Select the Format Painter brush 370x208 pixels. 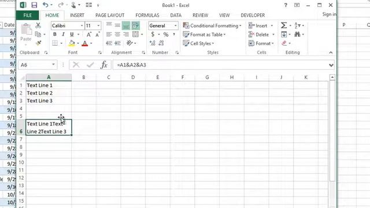(38, 43)
